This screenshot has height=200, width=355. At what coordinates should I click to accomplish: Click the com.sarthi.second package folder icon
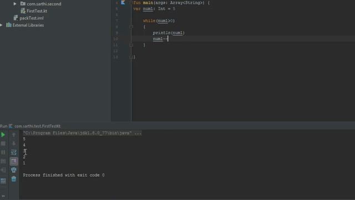[x=23, y=4]
